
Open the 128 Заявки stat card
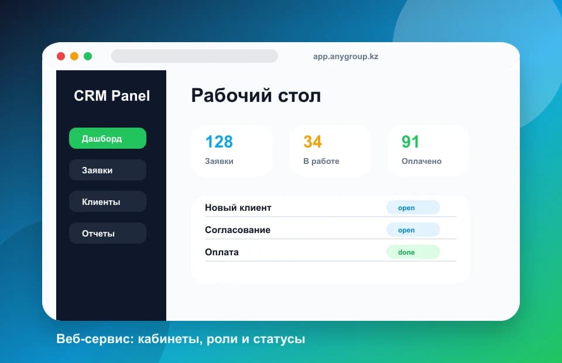231,150
